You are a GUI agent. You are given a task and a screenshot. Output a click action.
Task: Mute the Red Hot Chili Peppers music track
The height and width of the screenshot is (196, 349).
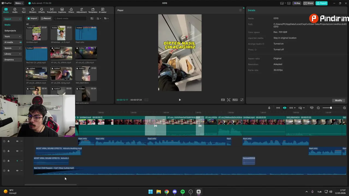pyautogui.click(x=17, y=170)
